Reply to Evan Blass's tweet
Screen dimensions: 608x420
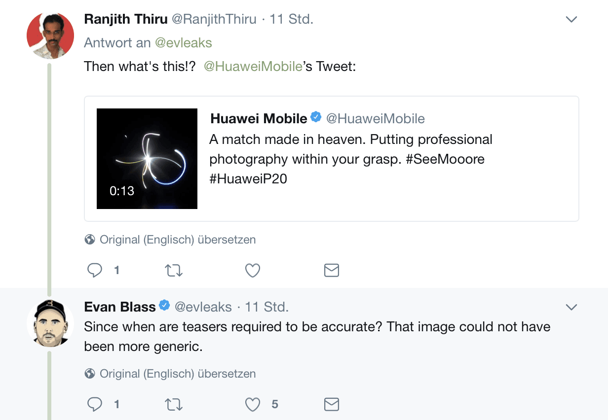point(94,405)
